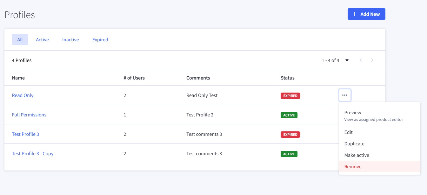Choose Remove from the context menu
The height and width of the screenshot is (195, 427).
coord(380,166)
